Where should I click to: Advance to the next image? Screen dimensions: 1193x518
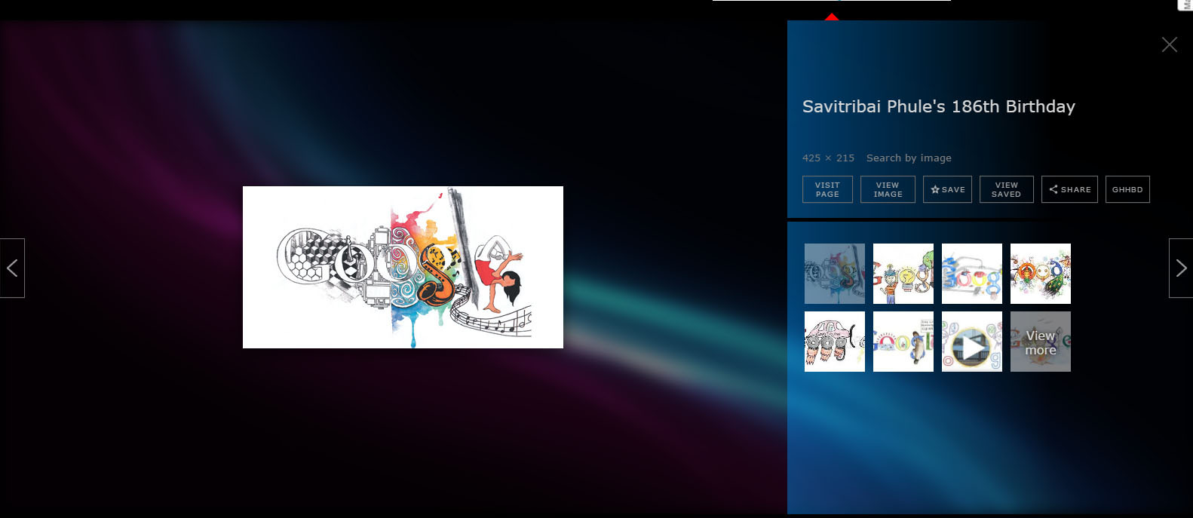pos(1181,268)
